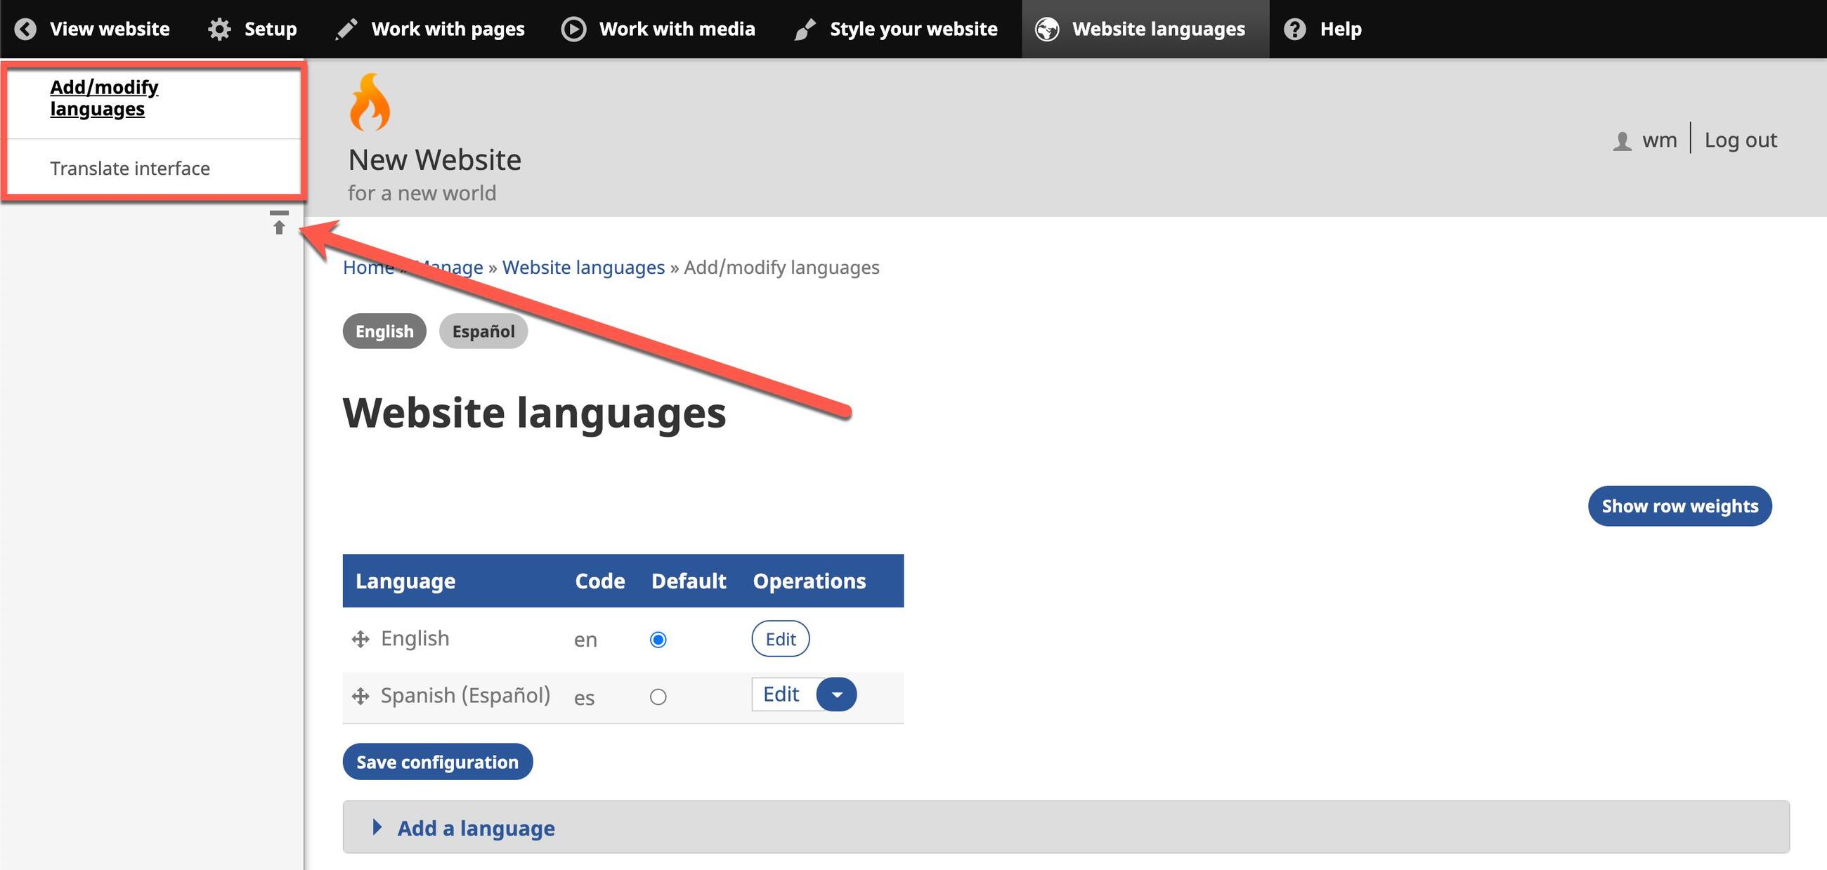
Task: Click the Setup gear icon
Action: 219,29
